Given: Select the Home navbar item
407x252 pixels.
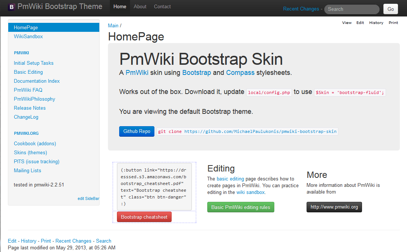Looking at the screenshot, I should point(120,6).
